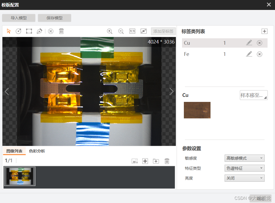Select the circle annotation tool
The width and height of the screenshot is (275, 203).
(18, 31)
